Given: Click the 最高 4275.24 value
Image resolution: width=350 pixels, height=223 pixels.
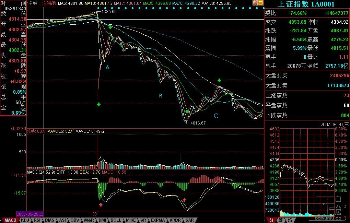Looking at the screenshot, I should (339, 39).
